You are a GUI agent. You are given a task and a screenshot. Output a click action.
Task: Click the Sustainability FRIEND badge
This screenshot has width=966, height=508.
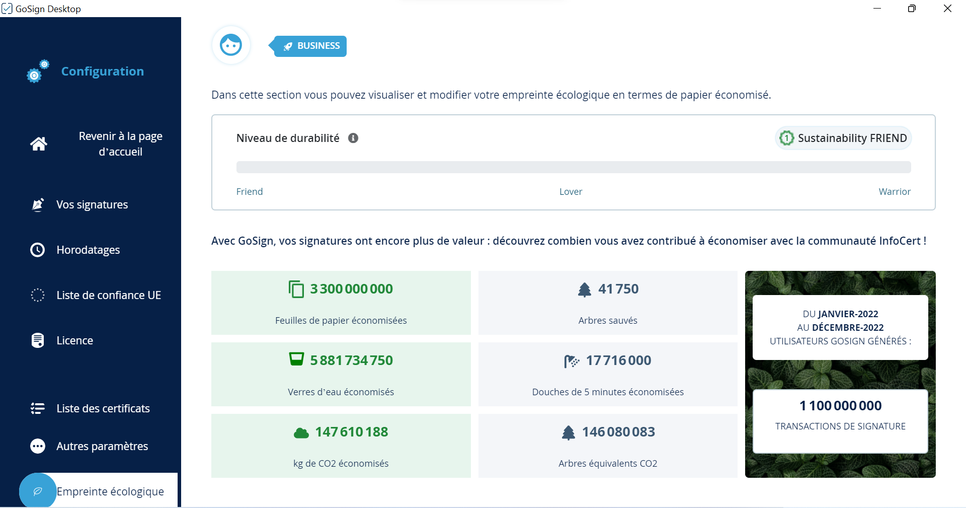(843, 138)
